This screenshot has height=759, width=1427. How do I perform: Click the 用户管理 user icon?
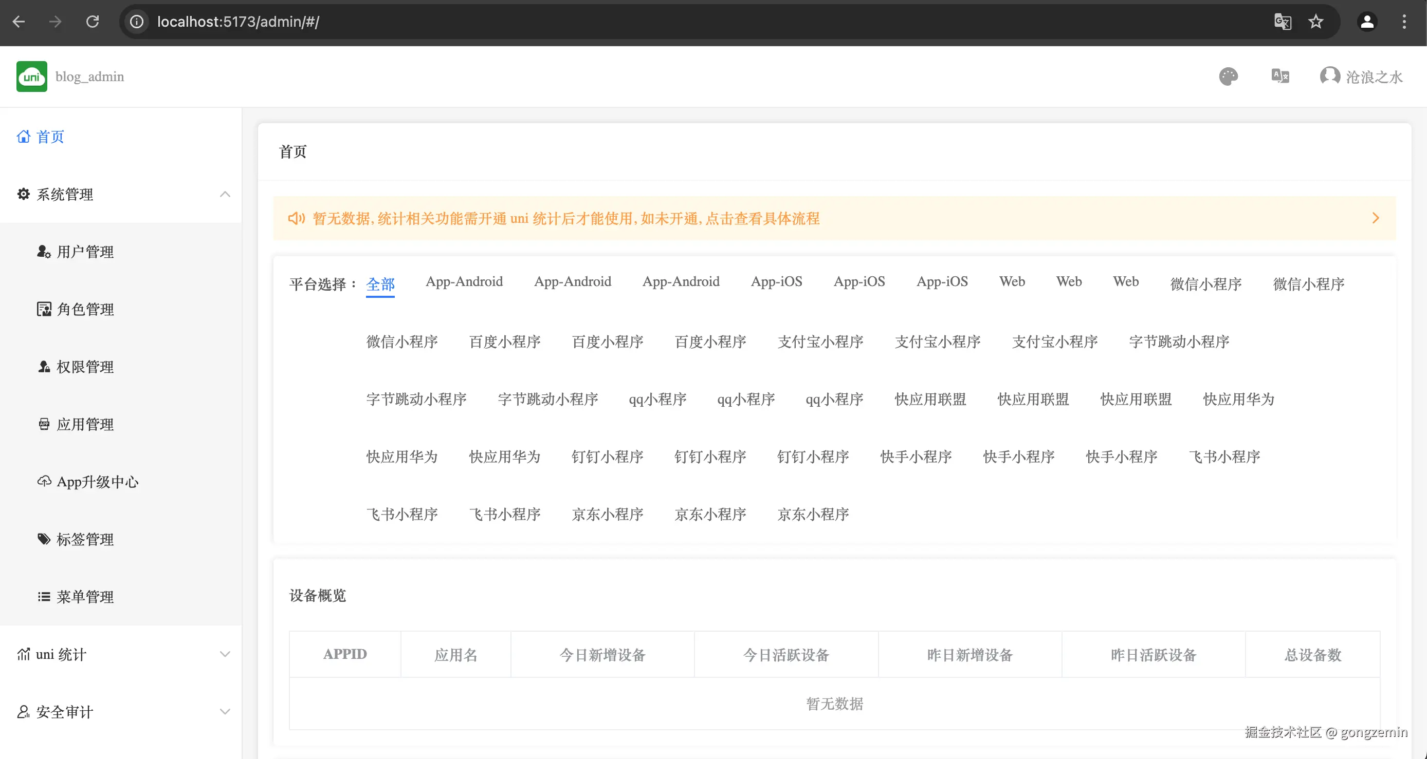coord(44,252)
